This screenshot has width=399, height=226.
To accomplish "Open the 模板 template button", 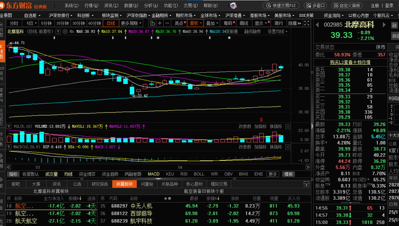I will [288, 174].
